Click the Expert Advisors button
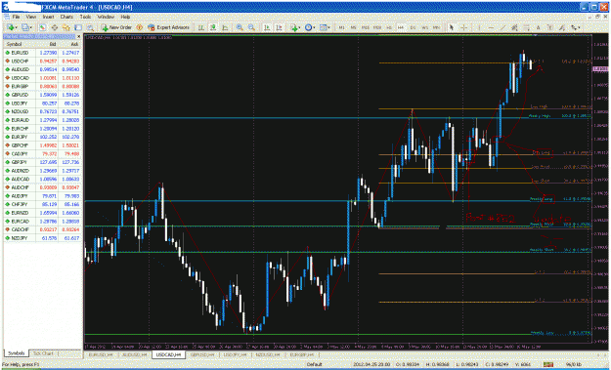 point(168,27)
